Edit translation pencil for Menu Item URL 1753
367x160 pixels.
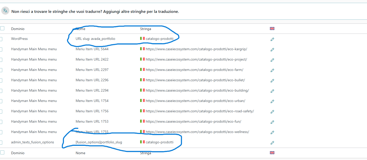point(272,122)
